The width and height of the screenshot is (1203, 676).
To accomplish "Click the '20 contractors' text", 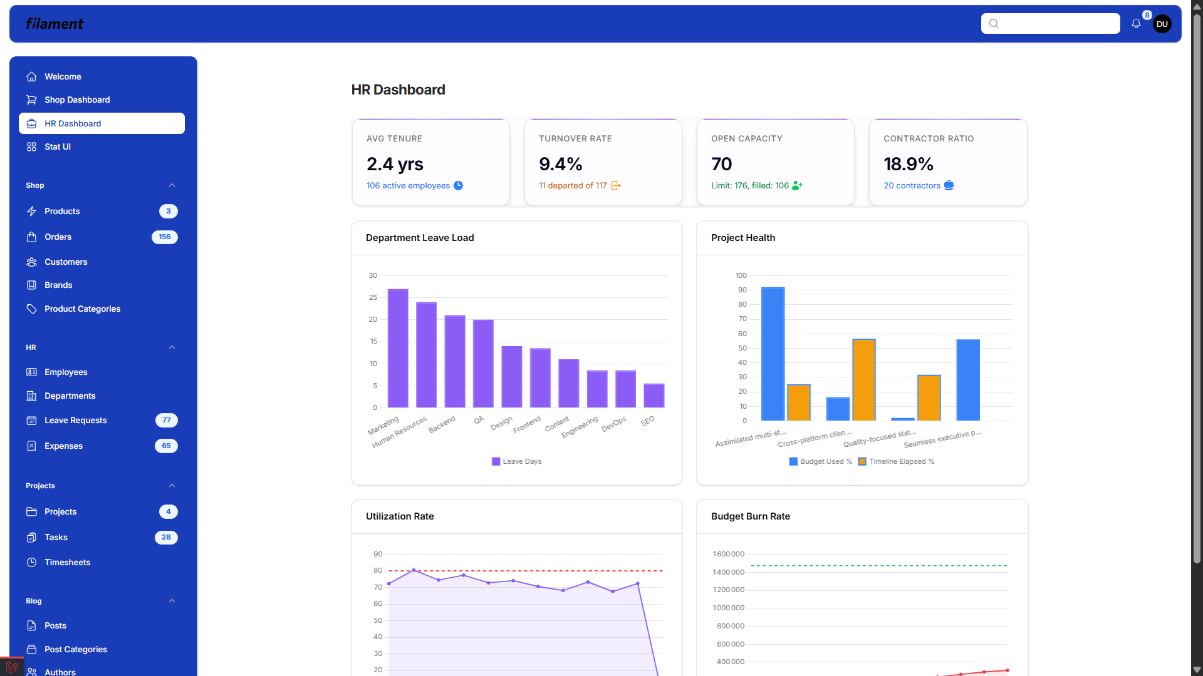I will [x=912, y=185].
